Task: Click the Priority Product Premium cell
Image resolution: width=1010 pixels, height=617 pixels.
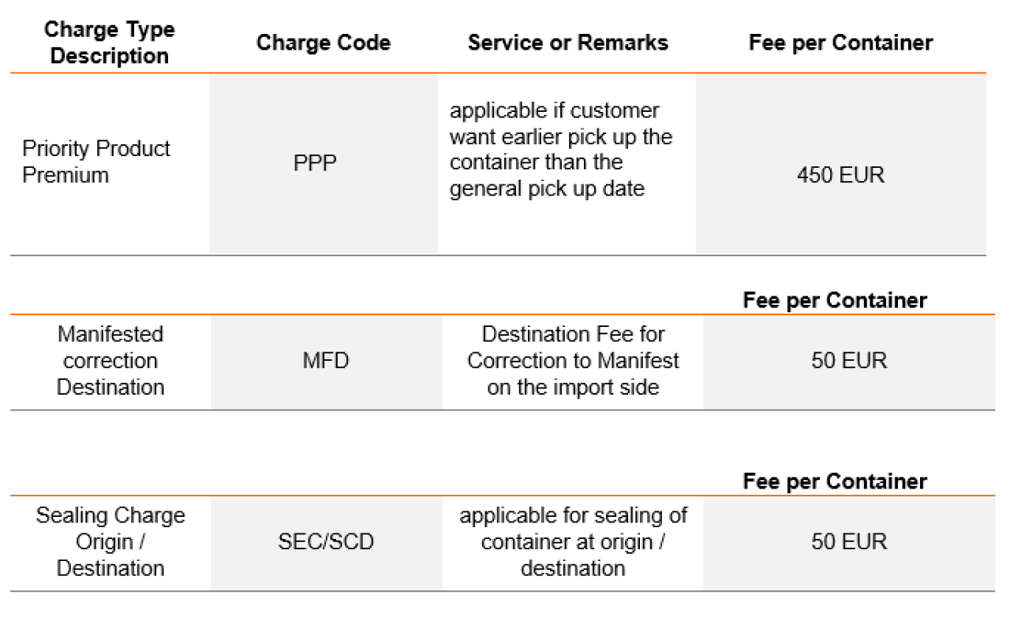Action: [x=96, y=162]
